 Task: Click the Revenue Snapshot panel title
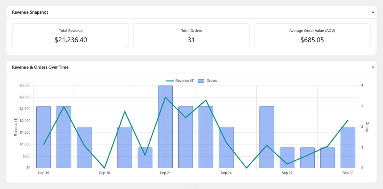point(30,12)
